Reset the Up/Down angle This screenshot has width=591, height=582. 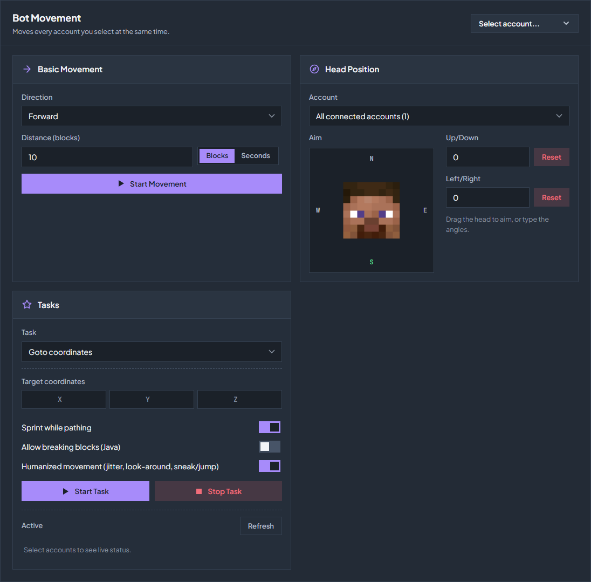[552, 157]
